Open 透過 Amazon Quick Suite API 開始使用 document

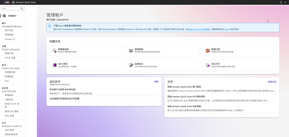(186, 96)
